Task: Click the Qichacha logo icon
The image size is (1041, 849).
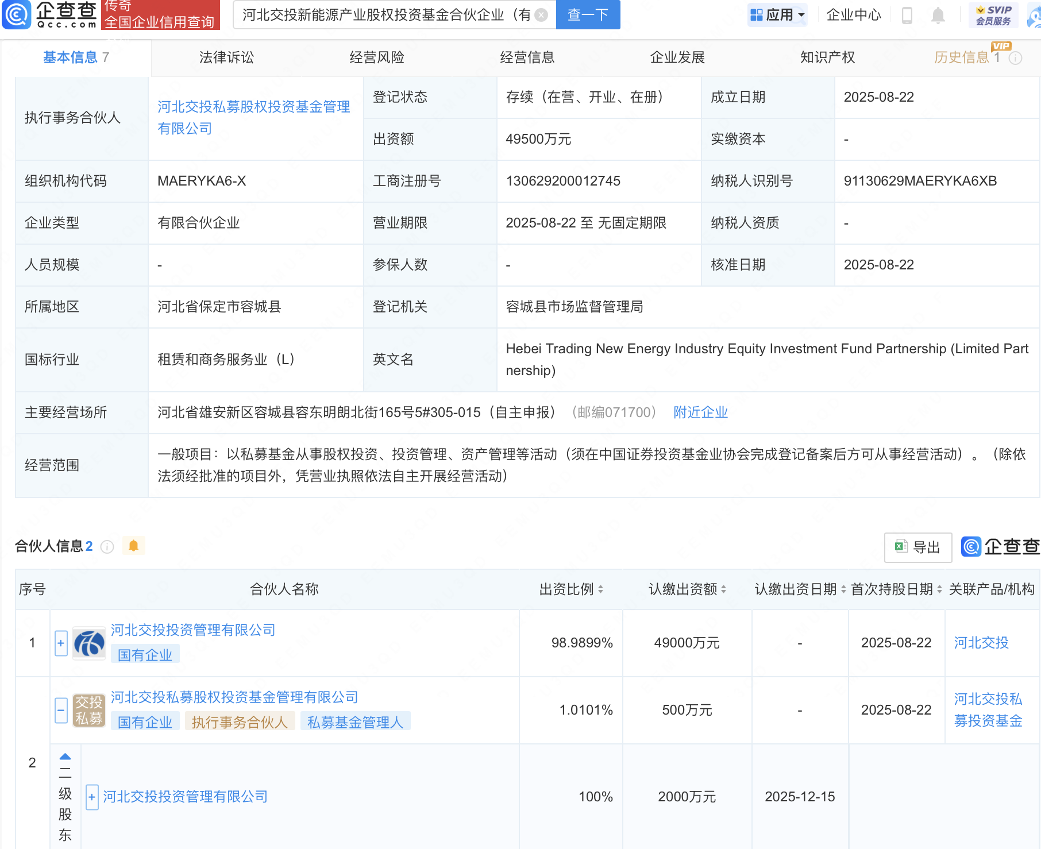Action: (16, 14)
